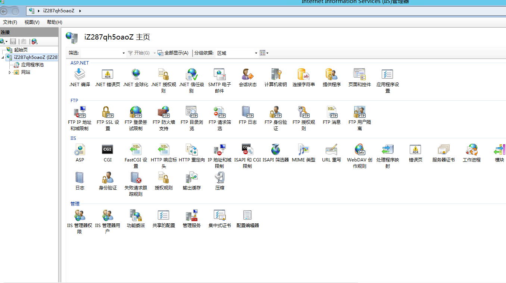Screen dimensions: 506x283
Task: Open 服务器证书 feature
Action: pyautogui.click(x=443, y=153)
